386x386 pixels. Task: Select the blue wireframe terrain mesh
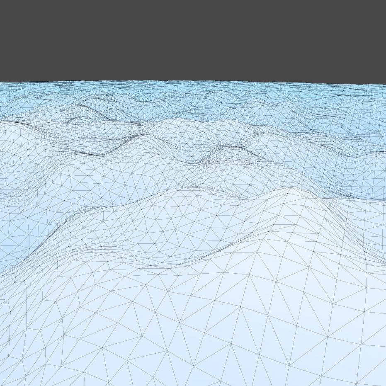coord(193,233)
